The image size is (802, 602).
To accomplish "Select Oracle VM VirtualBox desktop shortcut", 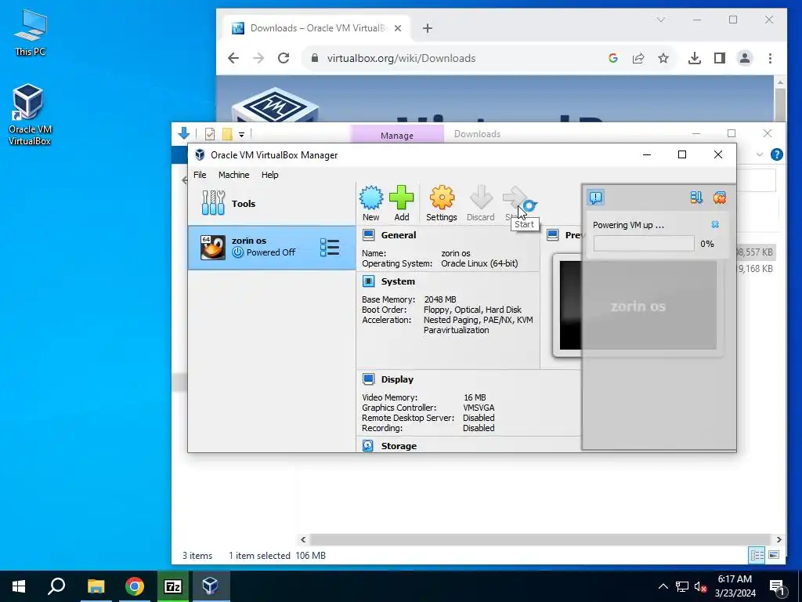I will 30,114.
